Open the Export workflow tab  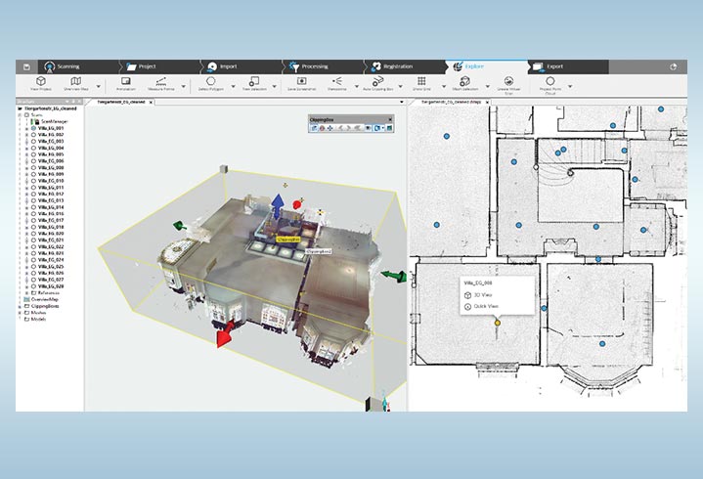[x=554, y=65]
